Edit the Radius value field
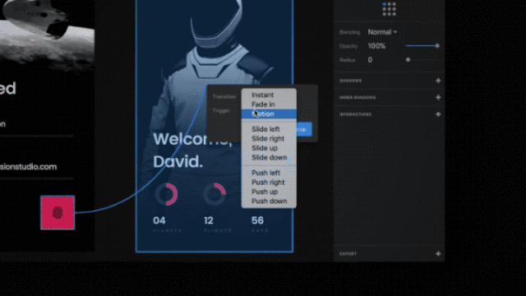This screenshot has height=296, width=526. [370, 60]
